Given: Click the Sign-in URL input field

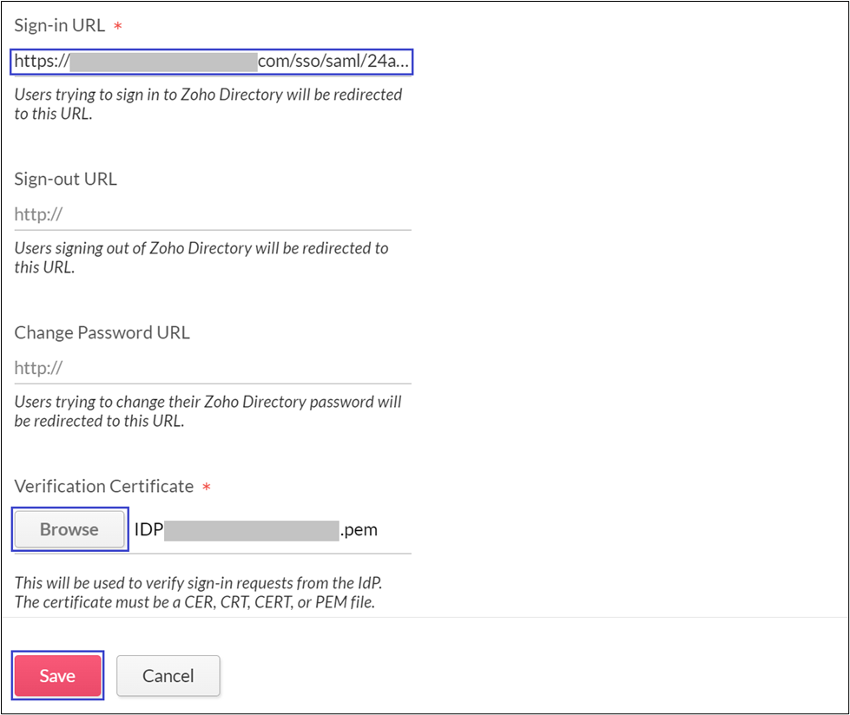Looking at the screenshot, I should (211, 62).
